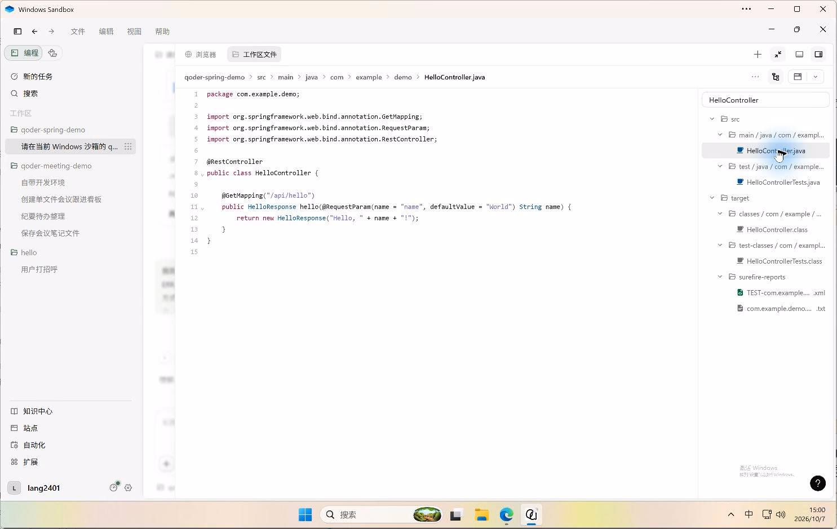The height and width of the screenshot is (529, 837).
Task: Switch to the 浏览器 tab
Action: click(x=201, y=55)
